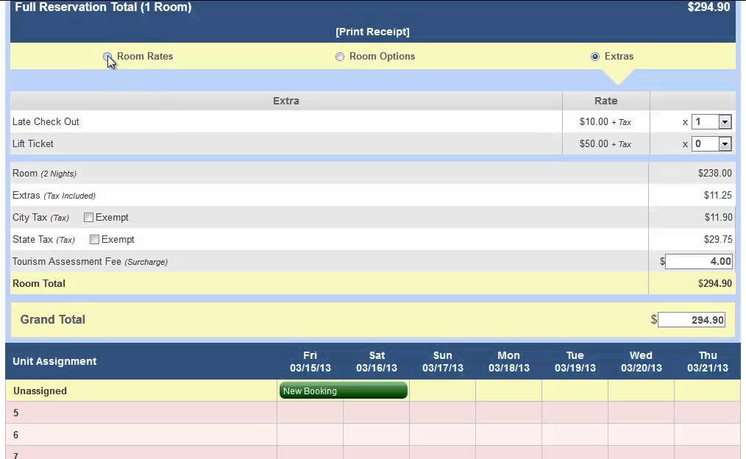Click the Tourism Assessment Fee amount field
746x459 pixels.
tap(698, 261)
